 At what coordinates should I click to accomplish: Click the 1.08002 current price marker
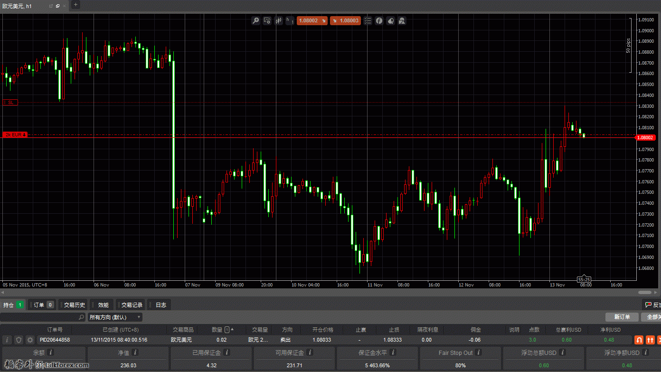pos(645,138)
